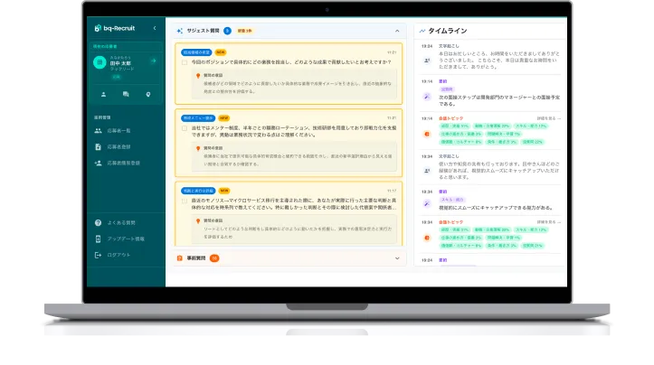Click orange icon of second 会話トピック entry
The image size is (654, 365).
[427, 238]
